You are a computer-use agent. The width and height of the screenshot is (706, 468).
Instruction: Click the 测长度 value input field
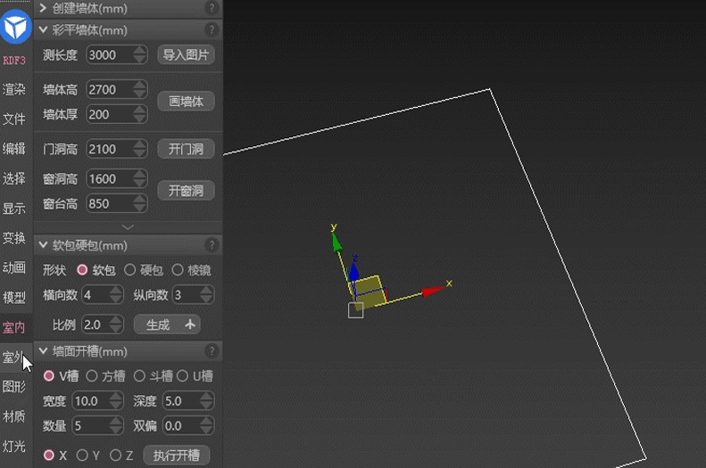(x=109, y=55)
